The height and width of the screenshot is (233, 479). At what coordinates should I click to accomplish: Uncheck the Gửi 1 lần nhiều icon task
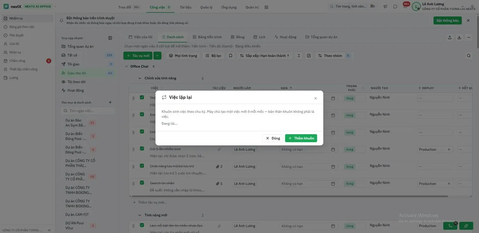coord(142,149)
